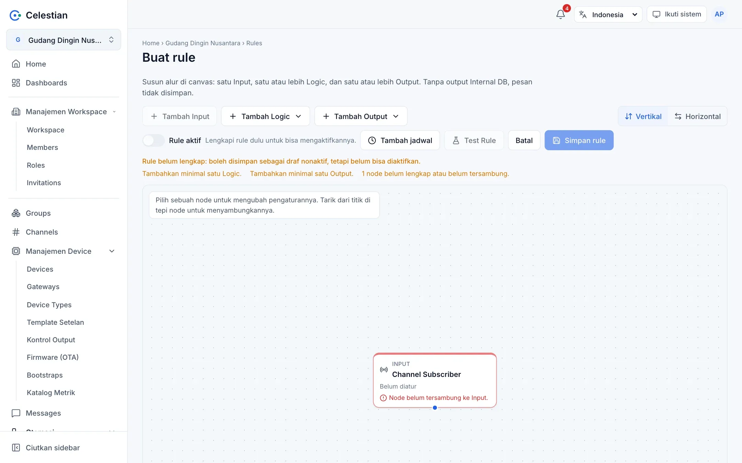Click the Tambah Input button
The height and width of the screenshot is (463, 742).
[180, 116]
